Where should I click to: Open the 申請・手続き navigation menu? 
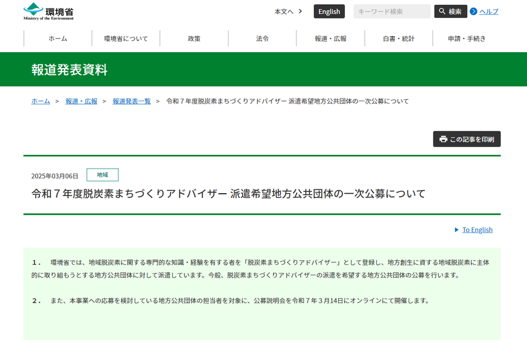466,39
